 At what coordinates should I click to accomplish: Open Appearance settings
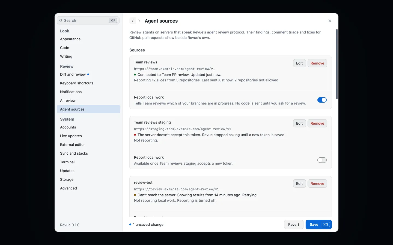[88, 39]
